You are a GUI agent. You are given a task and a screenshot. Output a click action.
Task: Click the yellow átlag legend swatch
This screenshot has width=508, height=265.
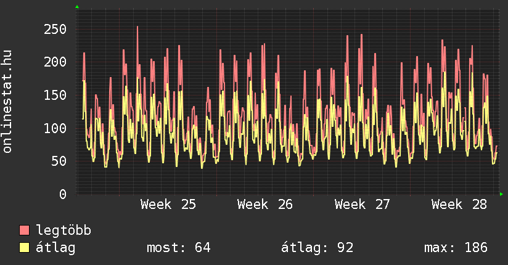[x=24, y=247]
